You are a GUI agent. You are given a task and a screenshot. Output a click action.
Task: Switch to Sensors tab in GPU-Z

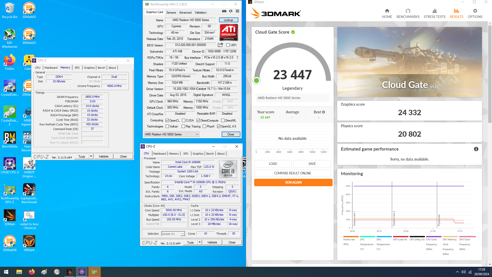point(171,12)
